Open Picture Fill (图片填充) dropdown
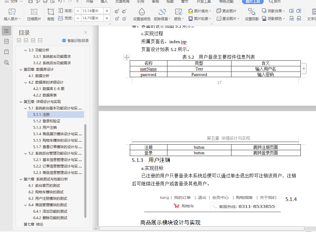 click(199, 11)
